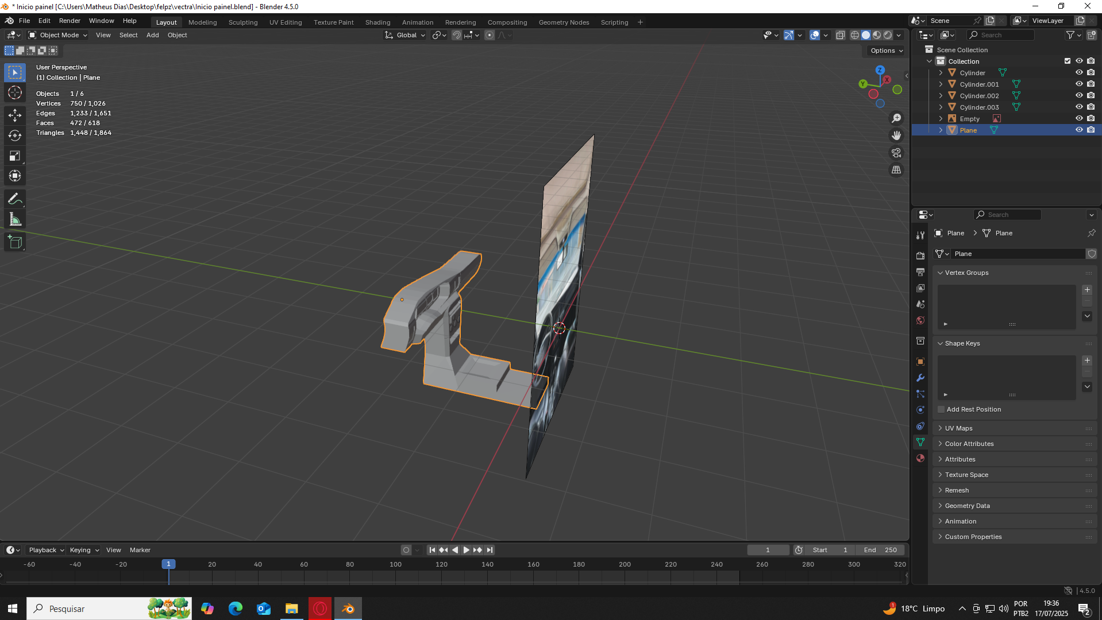Pick the Rotate tool

point(15,135)
